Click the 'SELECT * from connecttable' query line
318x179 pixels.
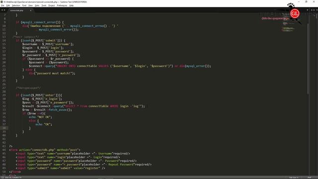(x=83, y=106)
